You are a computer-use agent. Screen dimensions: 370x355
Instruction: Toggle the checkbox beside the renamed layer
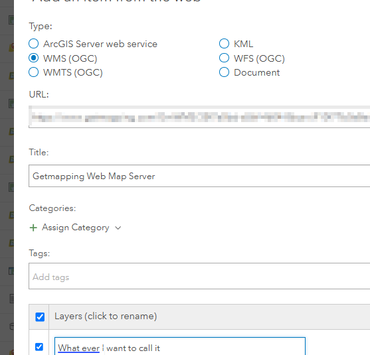click(39, 347)
